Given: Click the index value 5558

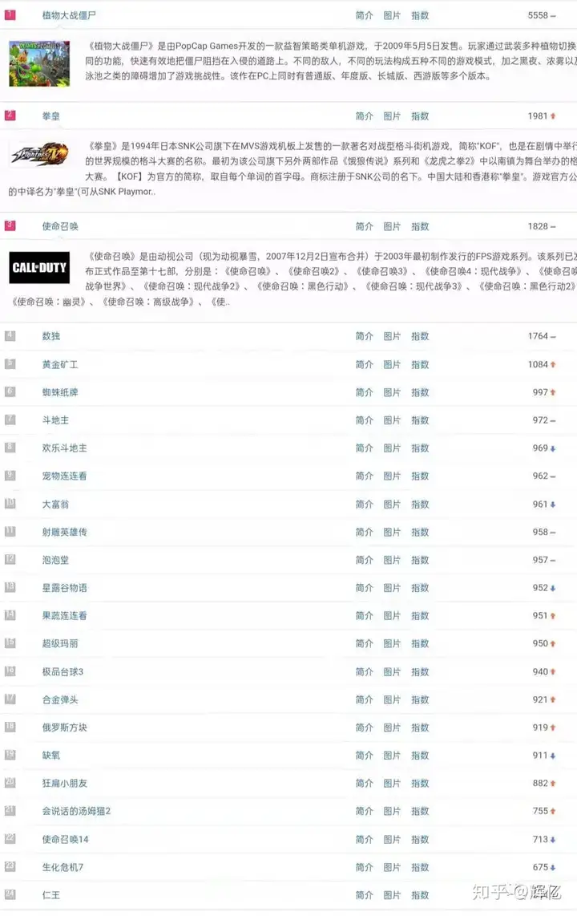Looking at the screenshot, I should pos(538,16).
